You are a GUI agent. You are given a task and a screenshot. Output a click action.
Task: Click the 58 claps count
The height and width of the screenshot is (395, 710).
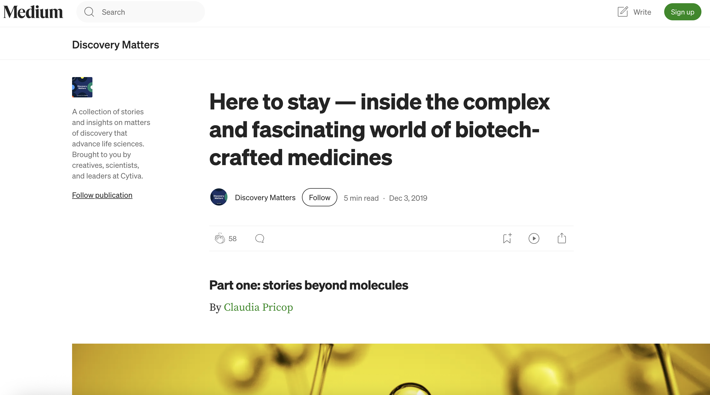(232, 239)
